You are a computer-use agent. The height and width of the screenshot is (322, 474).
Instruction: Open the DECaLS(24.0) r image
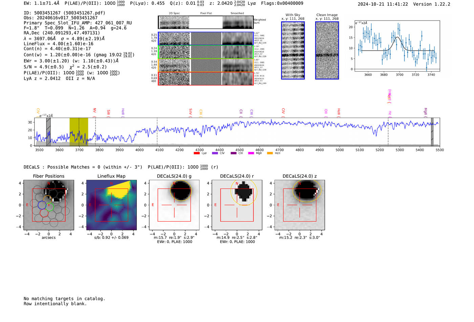[x=237, y=205]
